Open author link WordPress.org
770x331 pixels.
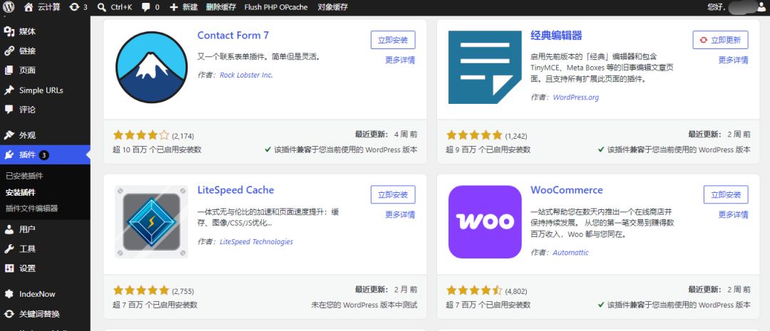point(576,97)
